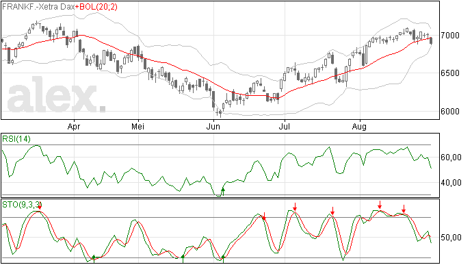
Task: Click the Jun month label
Action: (x=213, y=126)
